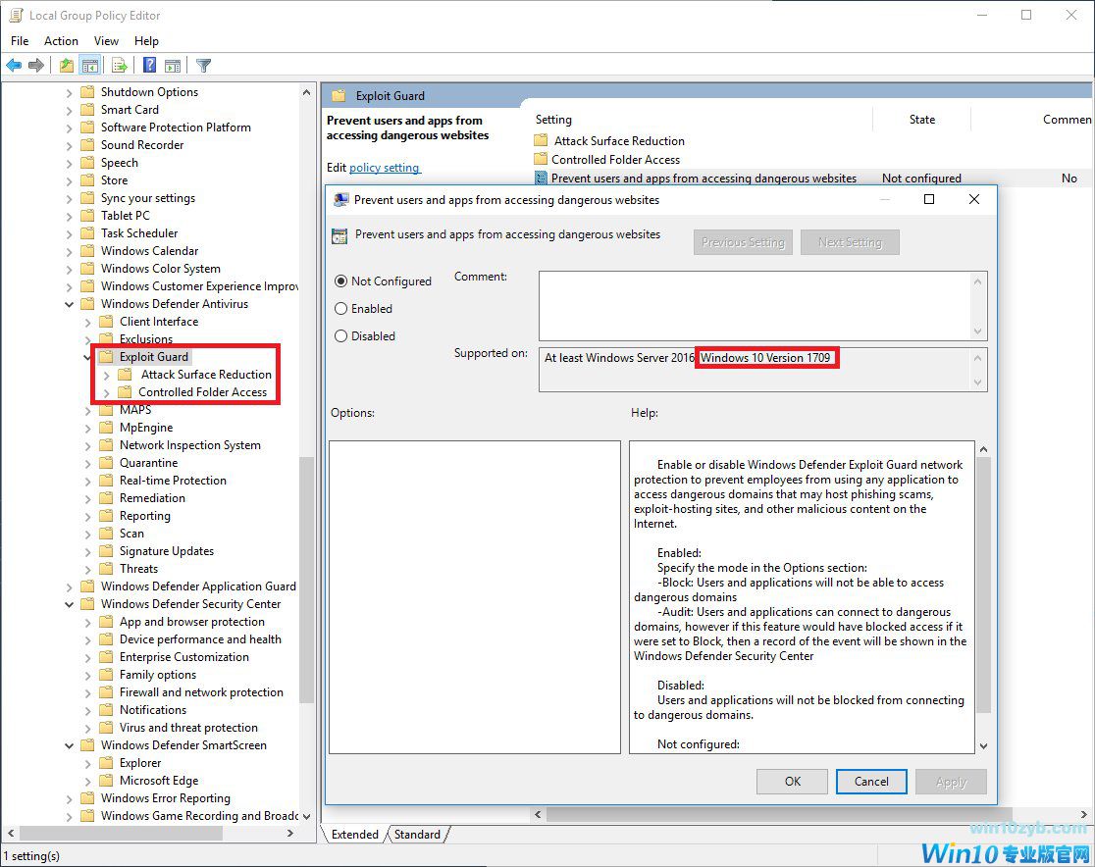This screenshot has width=1095, height=867.
Task: Click the Filter funnel toolbar icon
Action: 203,66
